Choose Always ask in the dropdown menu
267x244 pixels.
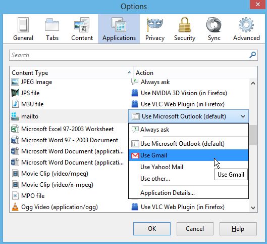pos(188,130)
